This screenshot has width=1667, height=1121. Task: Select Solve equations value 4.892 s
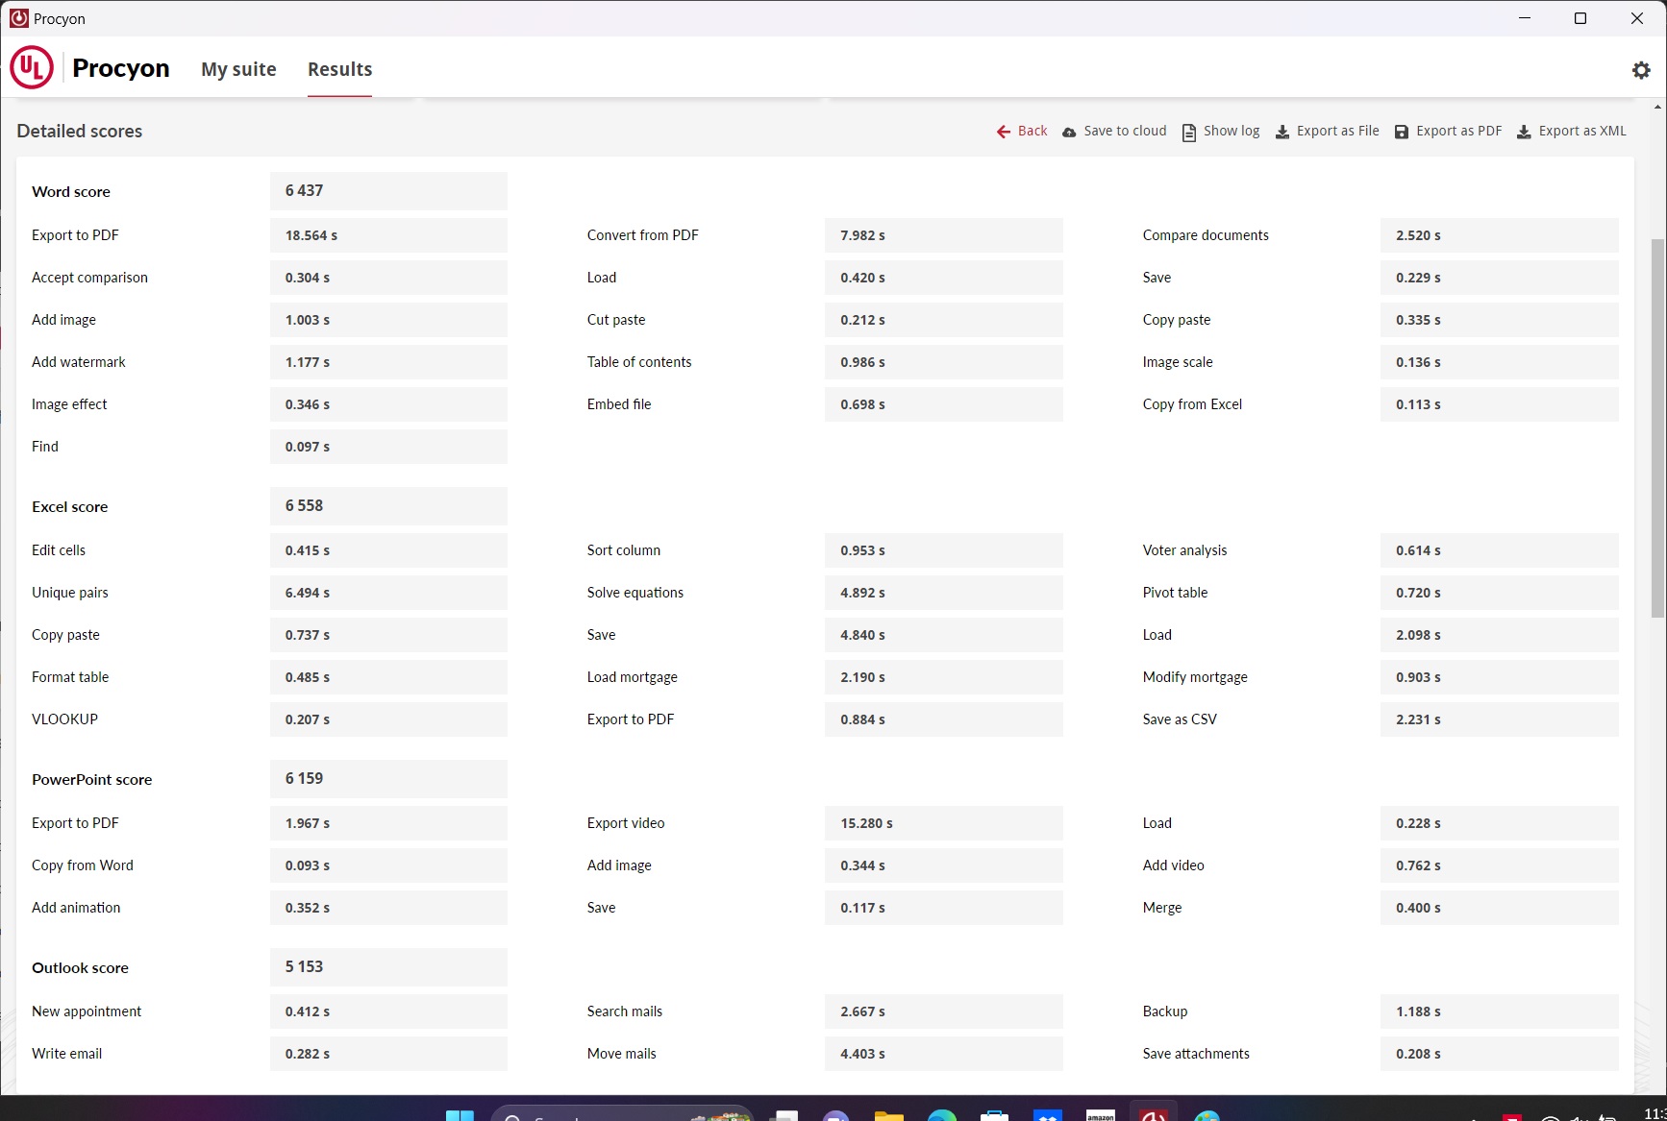(x=944, y=593)
